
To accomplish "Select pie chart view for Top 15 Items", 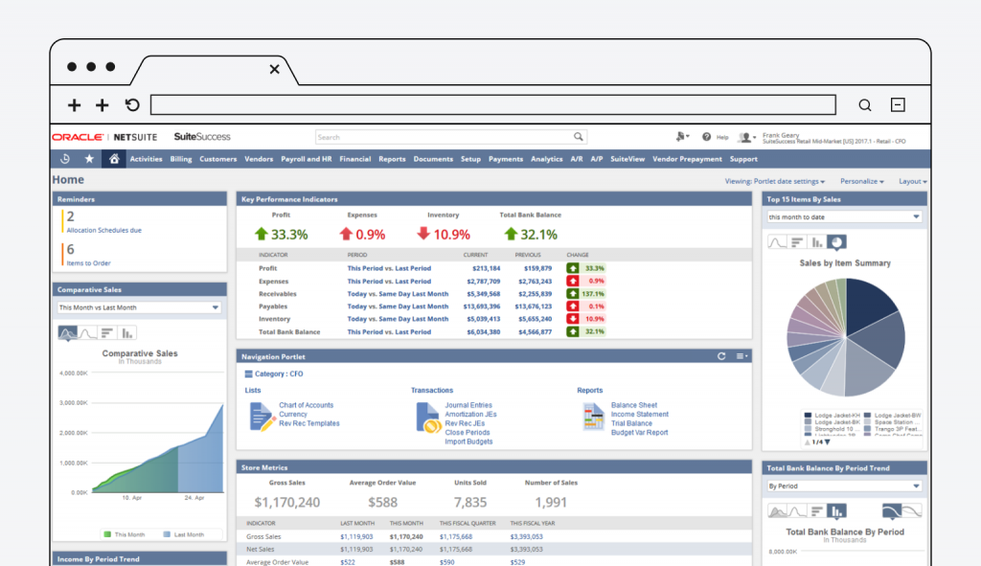I will click(x=837, y=242).
